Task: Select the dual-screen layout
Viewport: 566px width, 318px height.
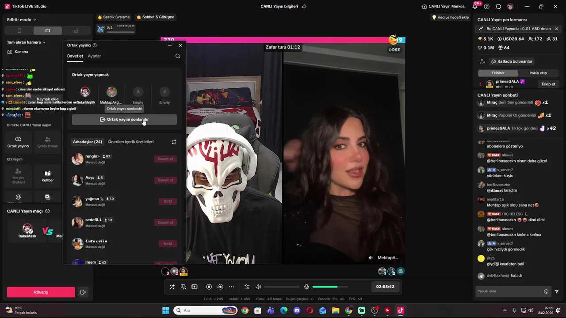Action: [x=76, y=31]
